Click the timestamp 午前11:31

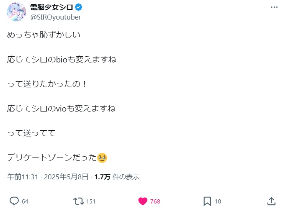pyautogui.click(x=23, y=177)
